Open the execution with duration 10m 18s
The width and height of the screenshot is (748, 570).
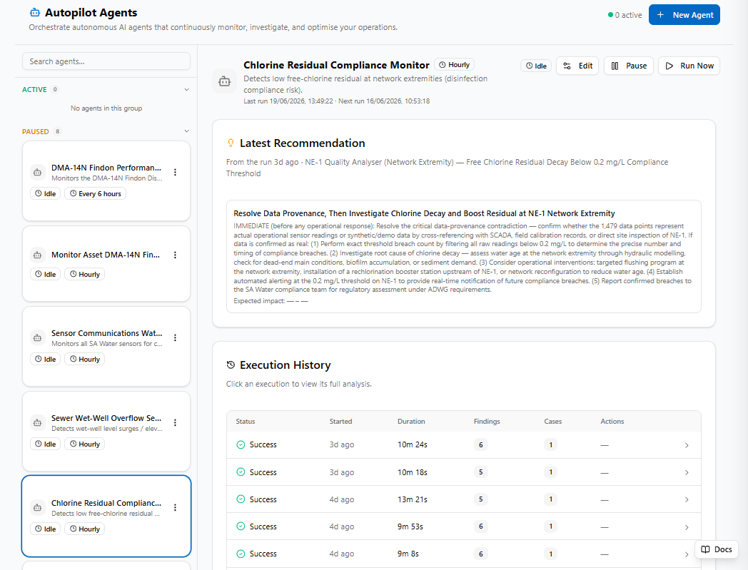pyautogui.click(x=464, y=472)
